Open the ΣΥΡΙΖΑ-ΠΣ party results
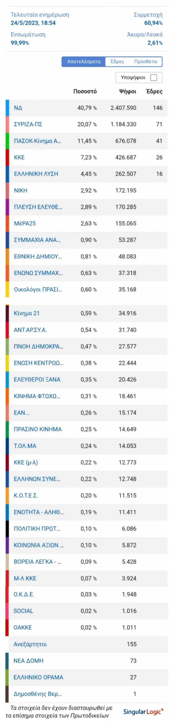174x725 pixels. point(28,124)
